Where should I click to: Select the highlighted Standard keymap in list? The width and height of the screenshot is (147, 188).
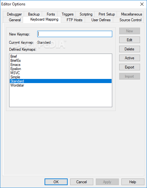[61, 81]
